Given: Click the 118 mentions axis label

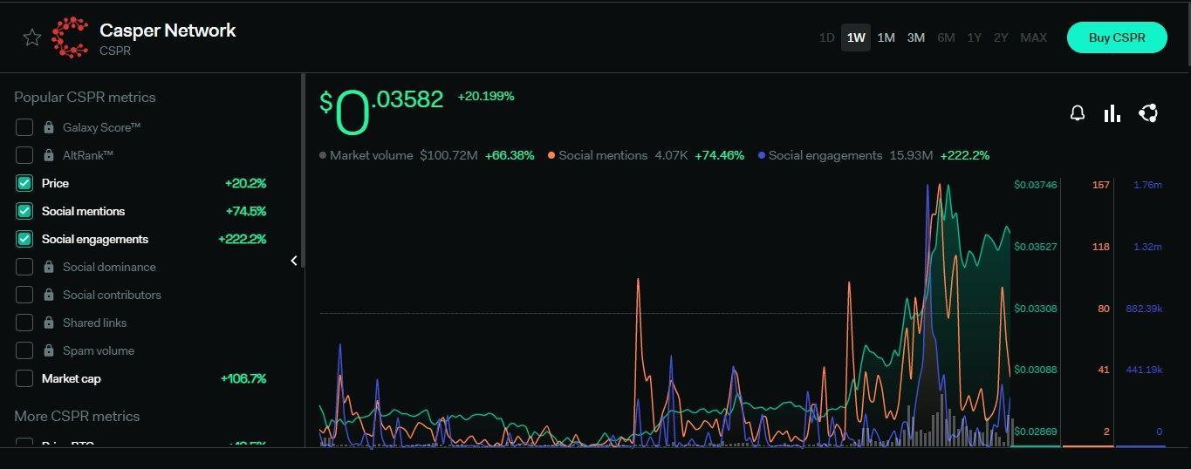Looking at the screenshot, I should pos(1101,247).
